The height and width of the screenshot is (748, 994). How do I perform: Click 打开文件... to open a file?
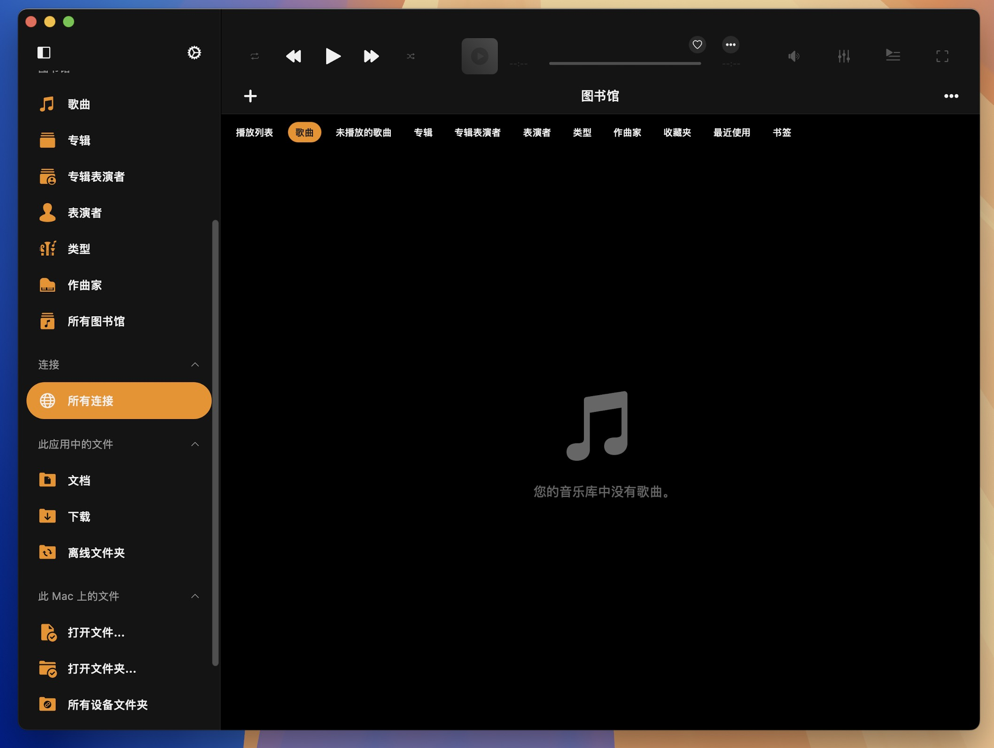[x=95, y=633]
